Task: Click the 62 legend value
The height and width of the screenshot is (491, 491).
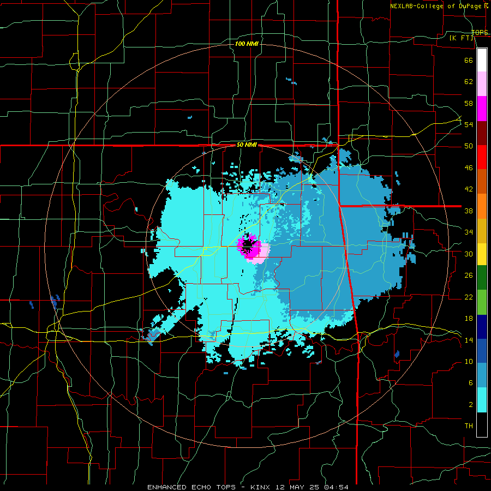Action: 469,82
